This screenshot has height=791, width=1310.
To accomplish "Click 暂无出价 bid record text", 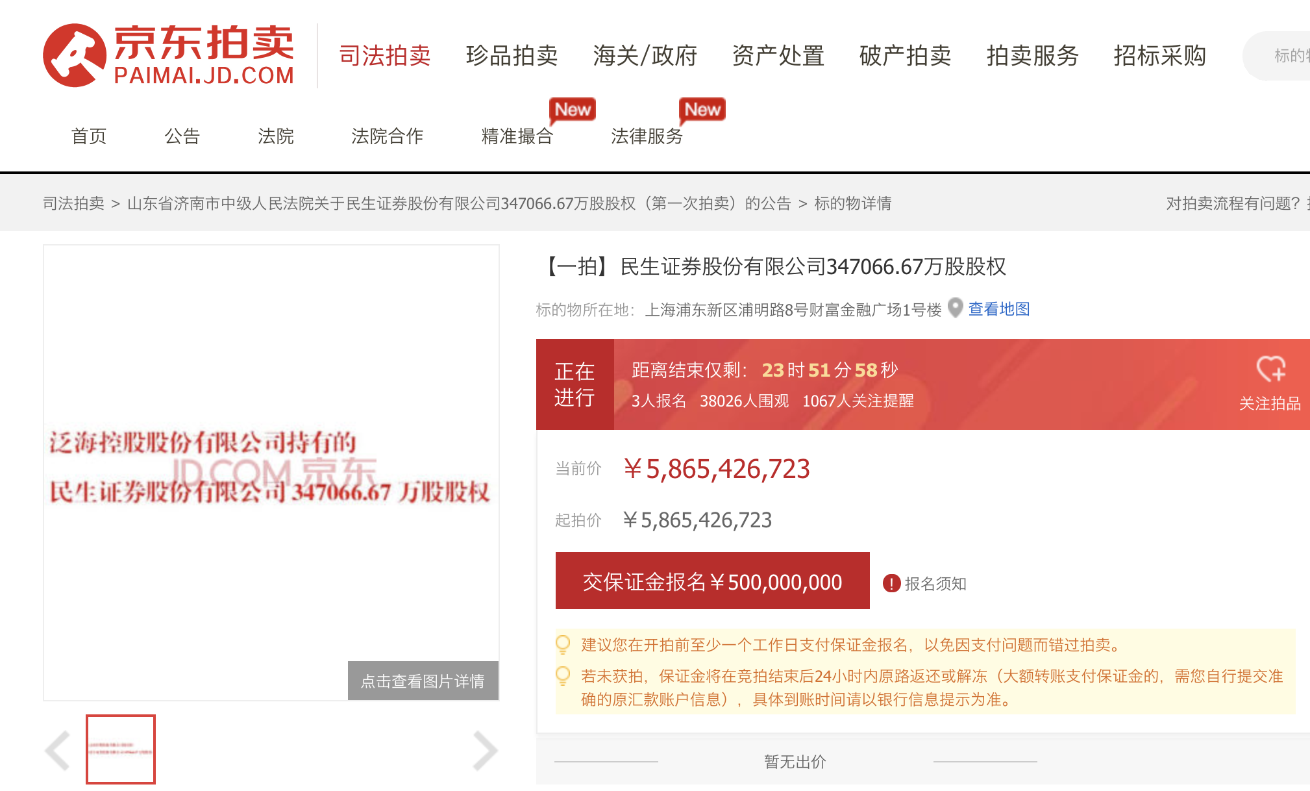I will tap(795, 761).
